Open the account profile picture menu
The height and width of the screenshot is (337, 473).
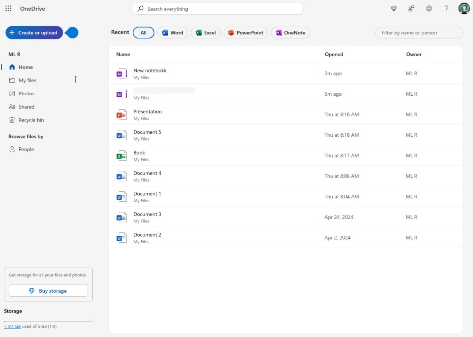point(463,8)
